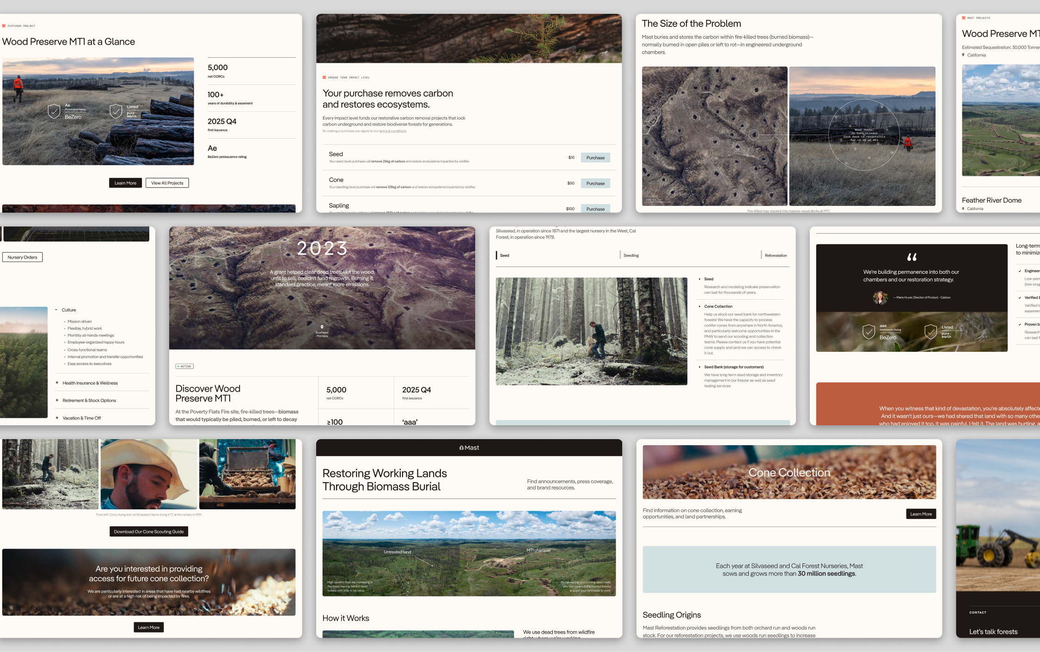Screen dimensions: 1040x652
Task: Click the checkmark beside Engineered
Action: coord(1020,271)
